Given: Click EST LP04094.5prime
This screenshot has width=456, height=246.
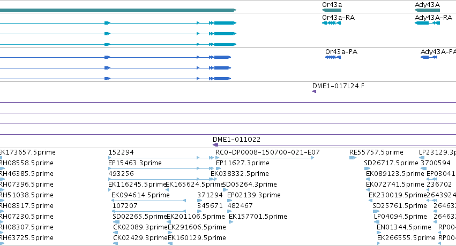Looking at the screenshot, I should pos(400,217).
